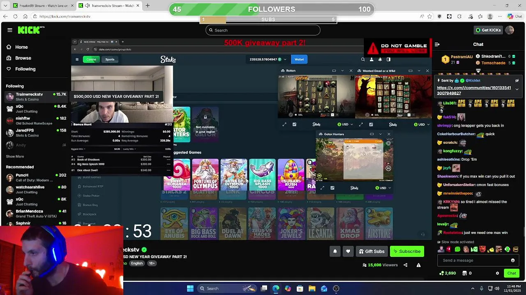The width and height of the screenshot is (526, 295).
Task: Go back in the browser
Action: (5, 16)
